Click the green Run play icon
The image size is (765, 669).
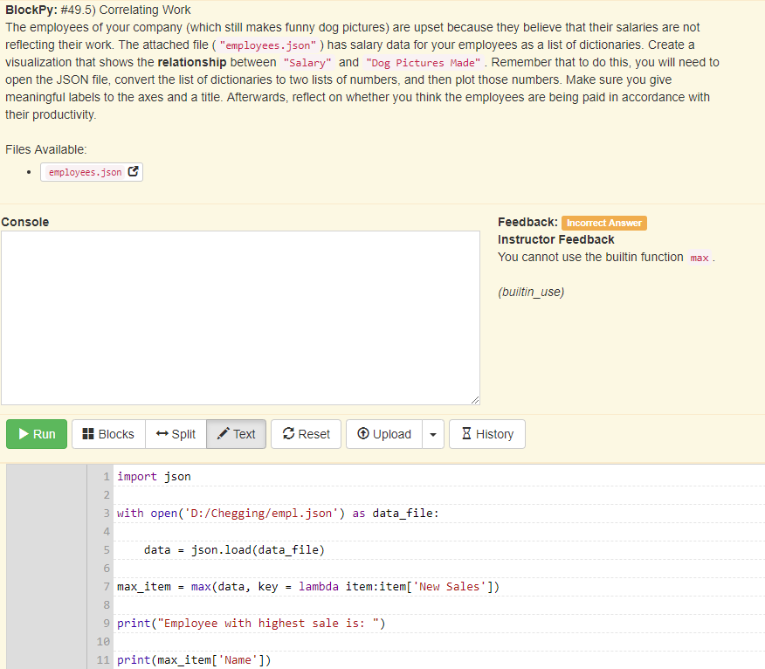(24, 434)
